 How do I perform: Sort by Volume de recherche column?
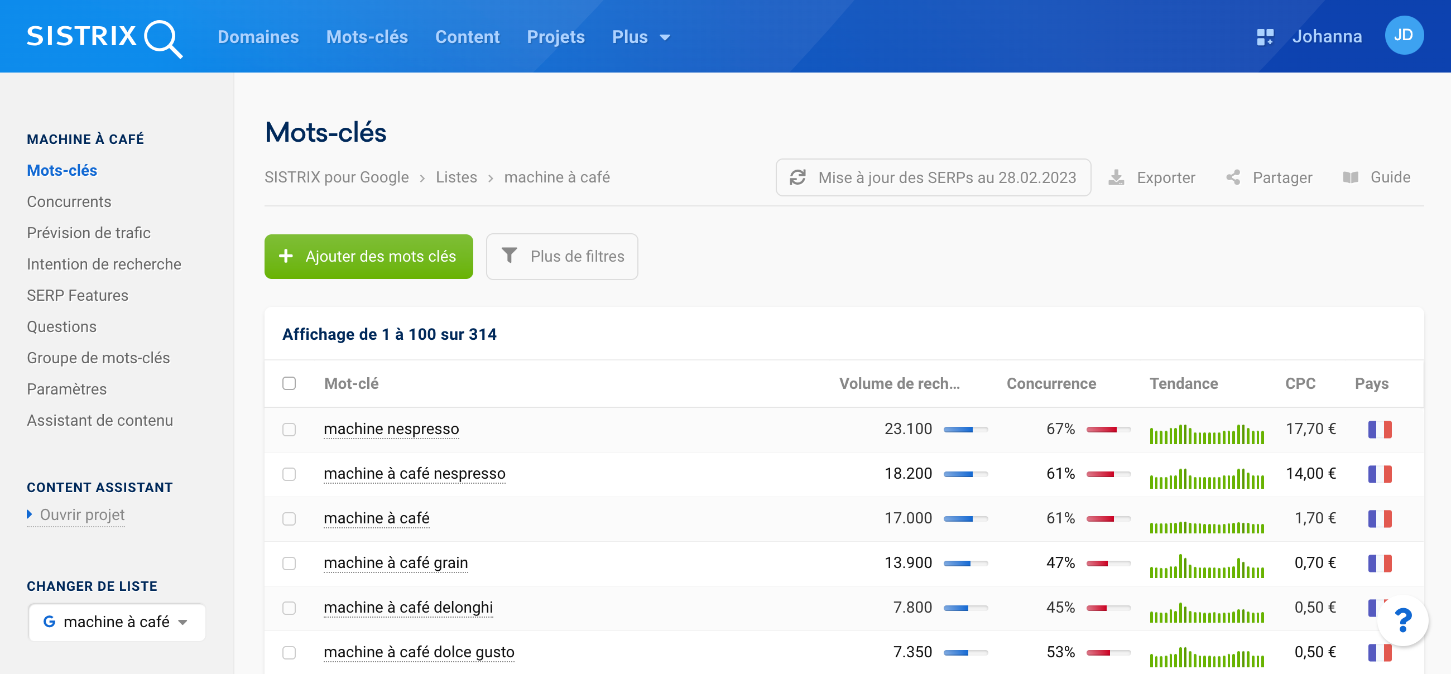(899, 383)
